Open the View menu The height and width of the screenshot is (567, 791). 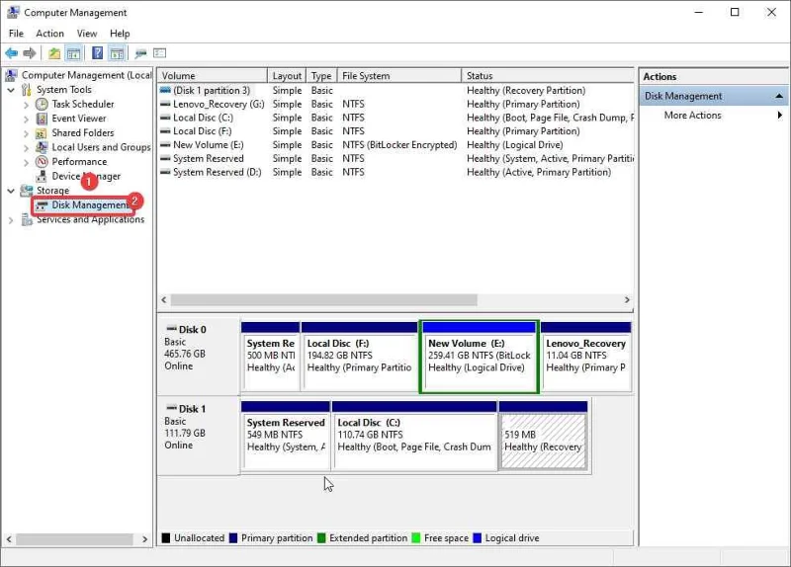pyautogui.click(x=87, y=34)
